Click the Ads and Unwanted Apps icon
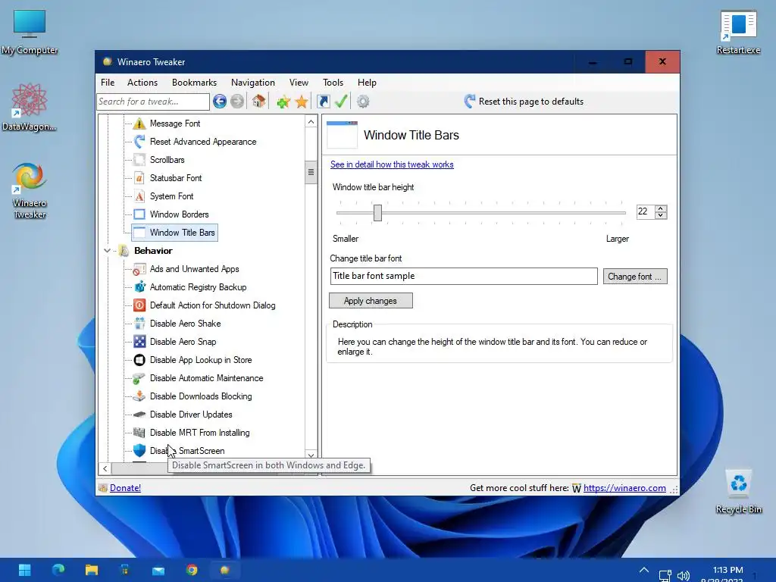Screen dimensions: 776x582 (x=139, y=269)
